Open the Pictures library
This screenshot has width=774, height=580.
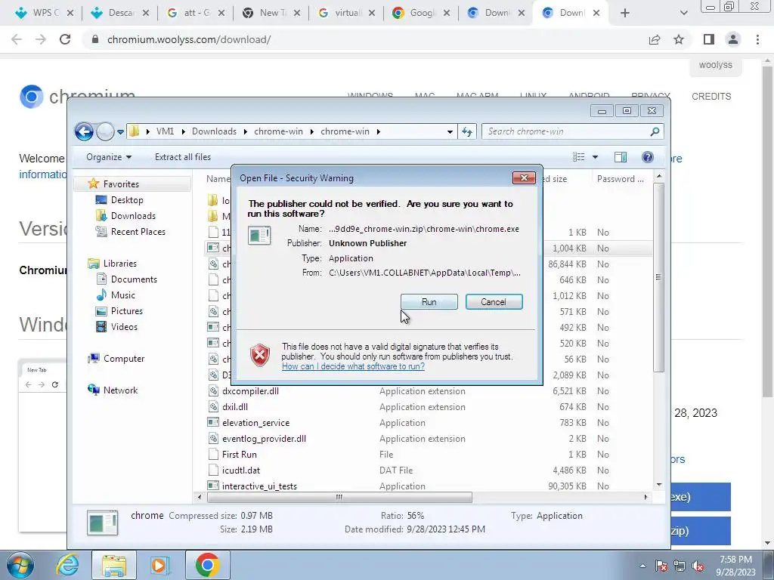[127, 310]
